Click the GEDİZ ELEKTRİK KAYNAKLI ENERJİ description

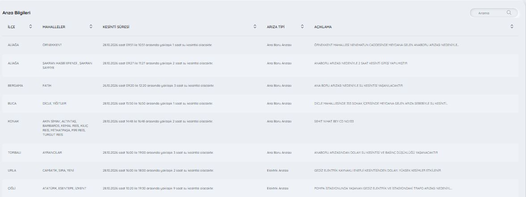pyautogui.click(x=378, y=171)
